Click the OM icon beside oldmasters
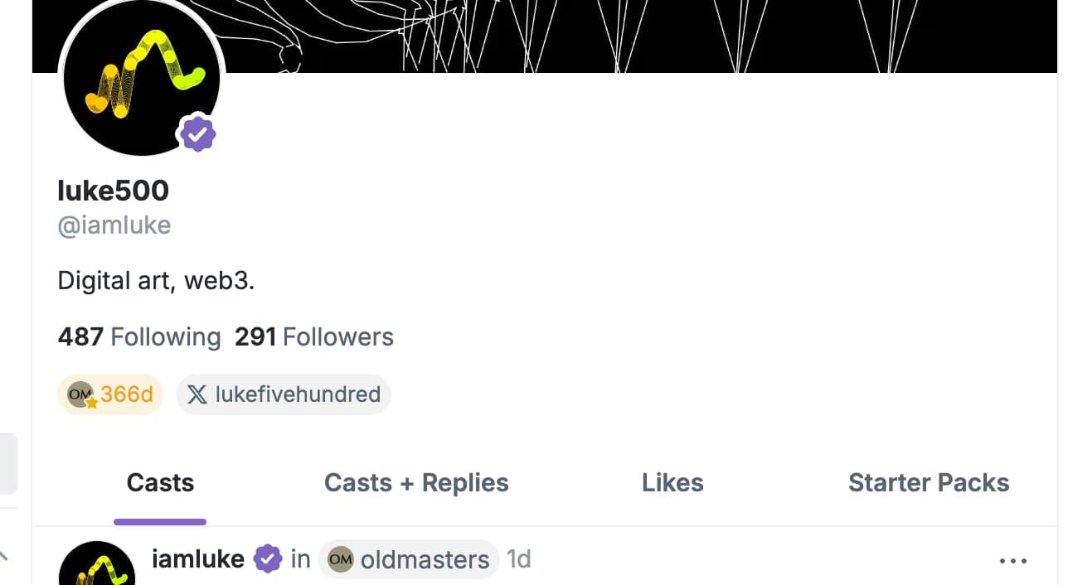The height and width of the screenshot is (585, 1068). 341,560
